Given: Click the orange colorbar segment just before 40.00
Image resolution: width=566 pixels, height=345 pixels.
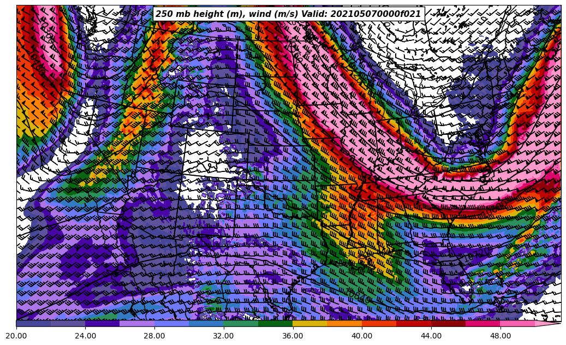Looking at the screenshot, I should (x=345, y=324).
